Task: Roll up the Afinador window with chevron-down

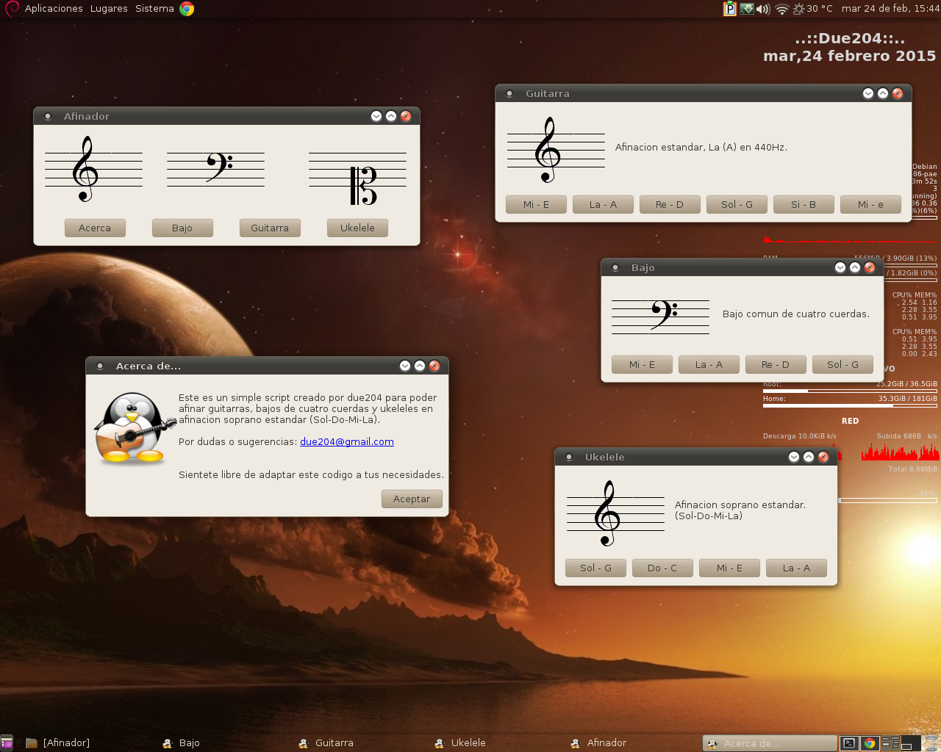Action: pyautogui.click(x=376, y=116)
